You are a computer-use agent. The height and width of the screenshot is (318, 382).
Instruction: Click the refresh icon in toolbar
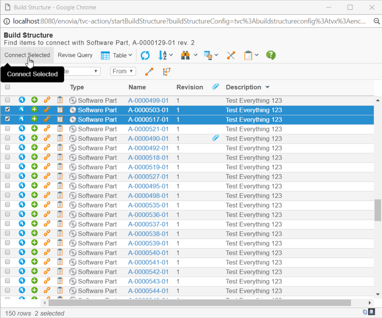145,55
